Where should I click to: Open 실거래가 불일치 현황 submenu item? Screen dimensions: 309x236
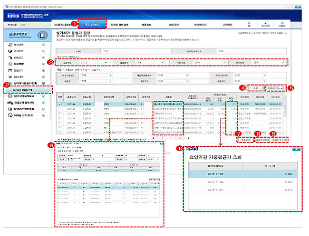[x=28, y=90]
